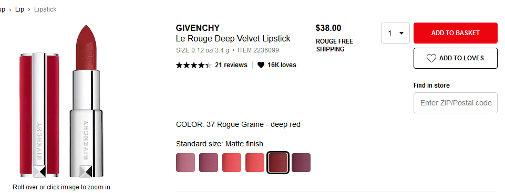
Task: Select the second mauve-plum swatch
Action: 209,163
